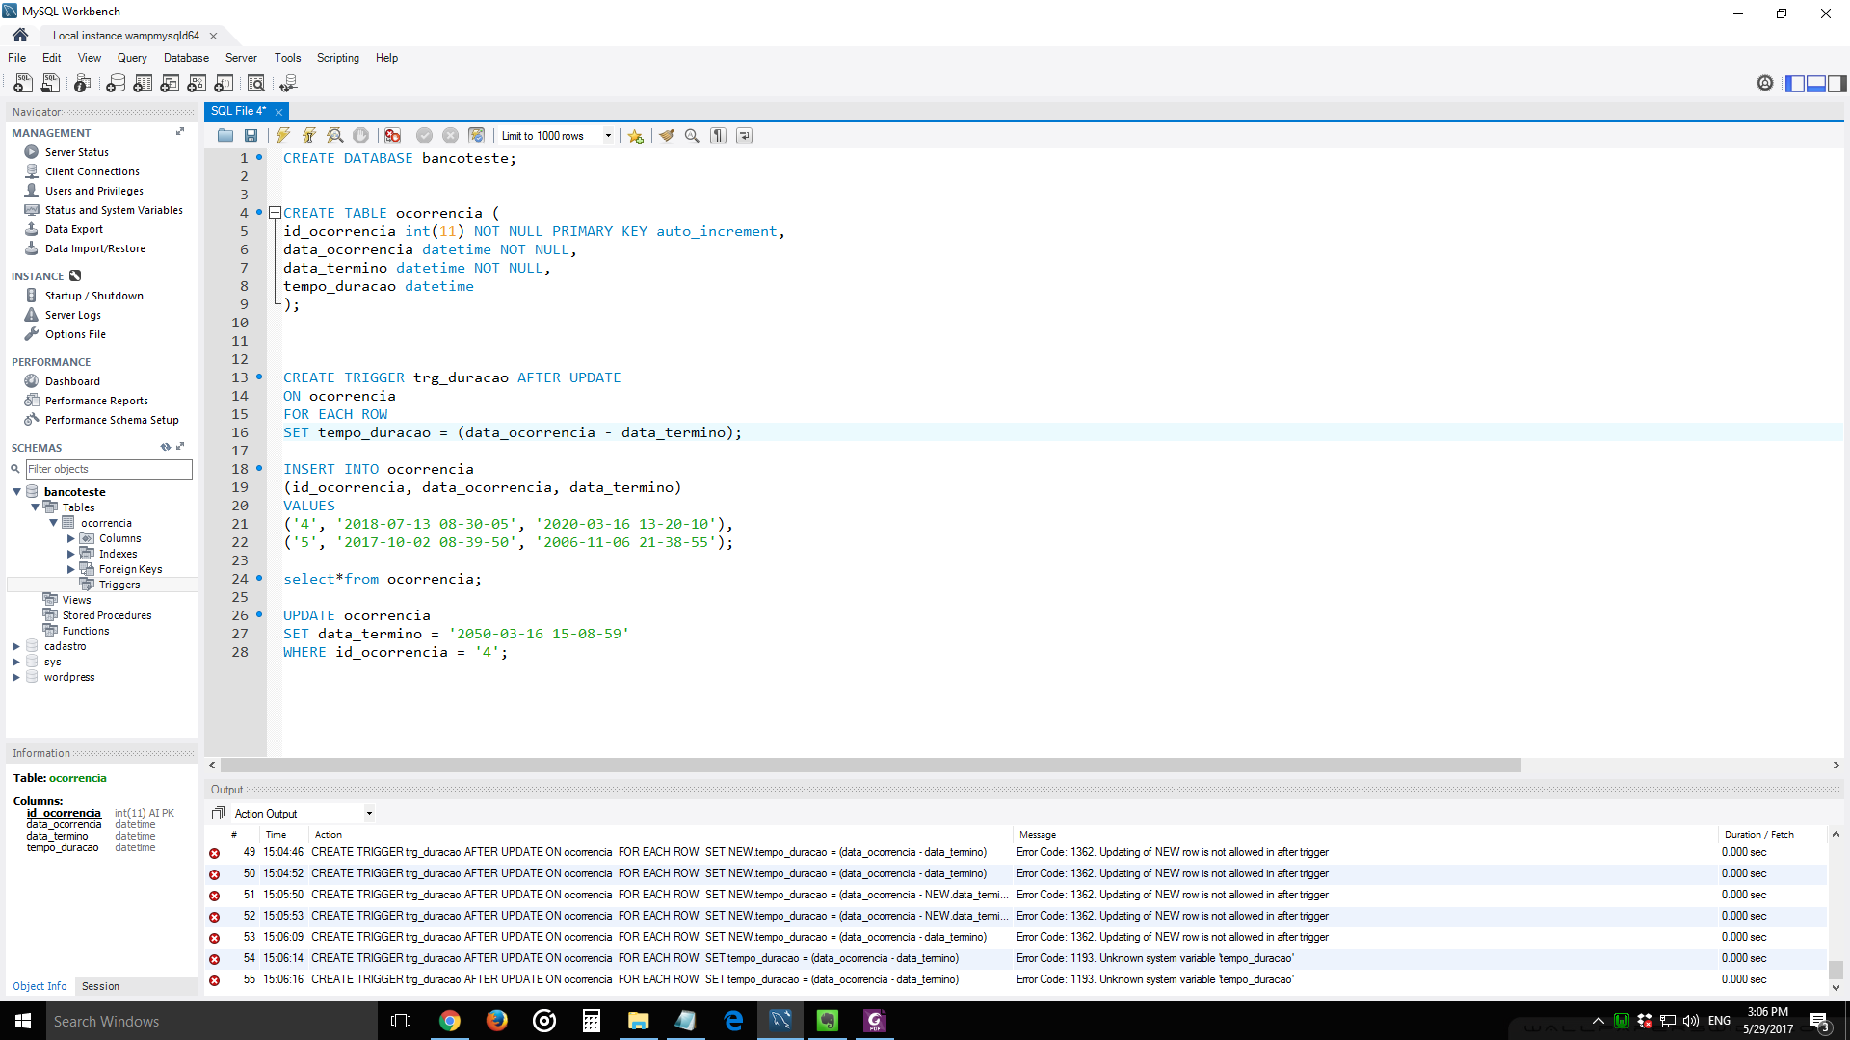Image resolution: width=1850 pixels, height=1040 pixels.
Task: Expand the Columns node
Action: coord(71,539)
